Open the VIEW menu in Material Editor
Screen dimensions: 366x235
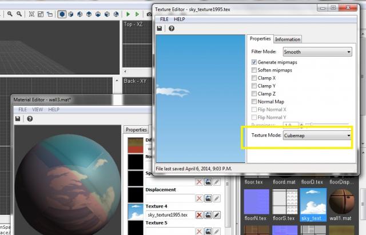pyautogui.click(x=38, y=109)
